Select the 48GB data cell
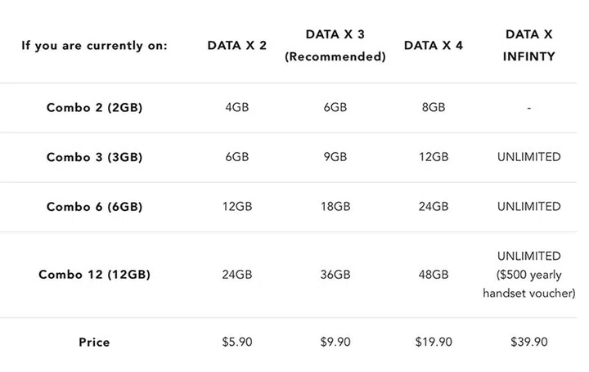The height and width of the screenshot is (372, 589). pos(433,275)
